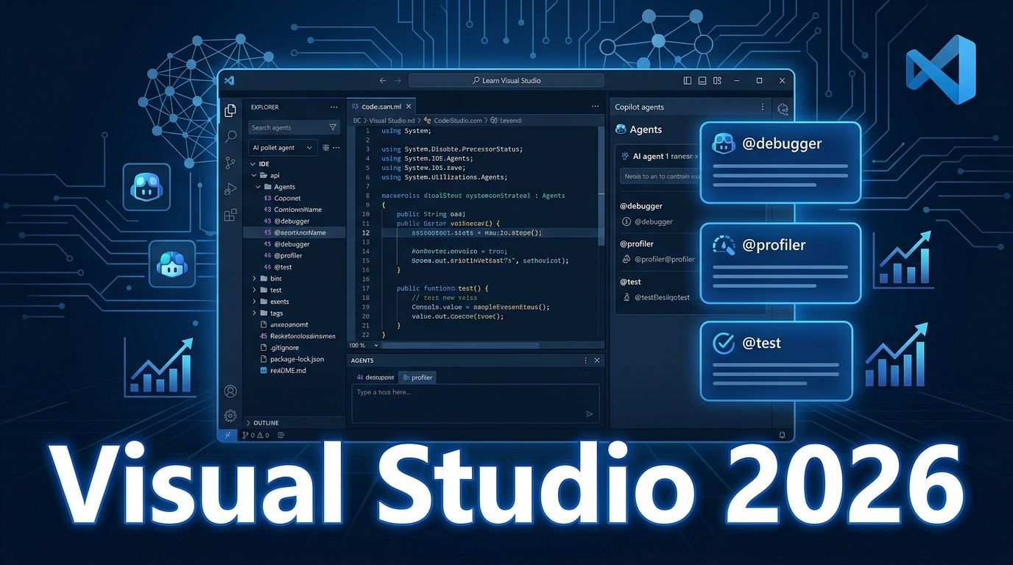Image resolution: width=1013 pixels, height=565 pixels.
Task: Click the CodeiStudio.com breadcrumb
Action: click(457, 120)
